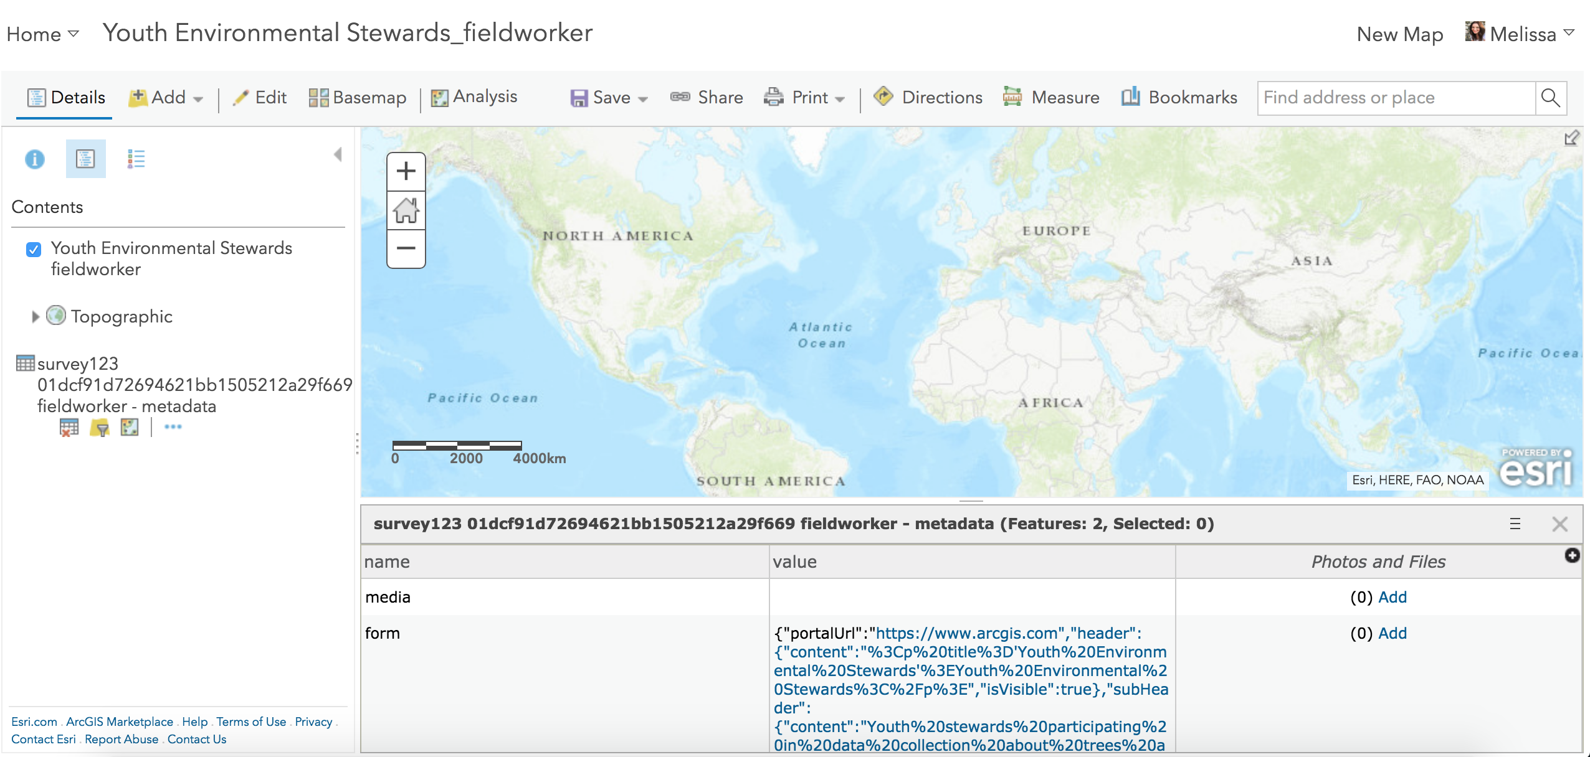This screenshot has width=1590, height=757.
Task: Open analysis icon under survey123 layer
Action: pos(130,427)
